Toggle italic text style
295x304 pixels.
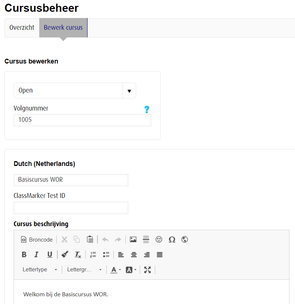pos(36,254)
